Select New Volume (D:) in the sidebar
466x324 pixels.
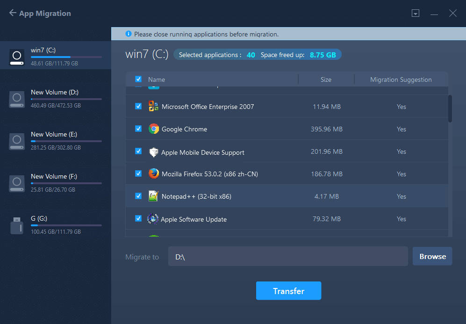pyautogui.click(x=56, y=98)
